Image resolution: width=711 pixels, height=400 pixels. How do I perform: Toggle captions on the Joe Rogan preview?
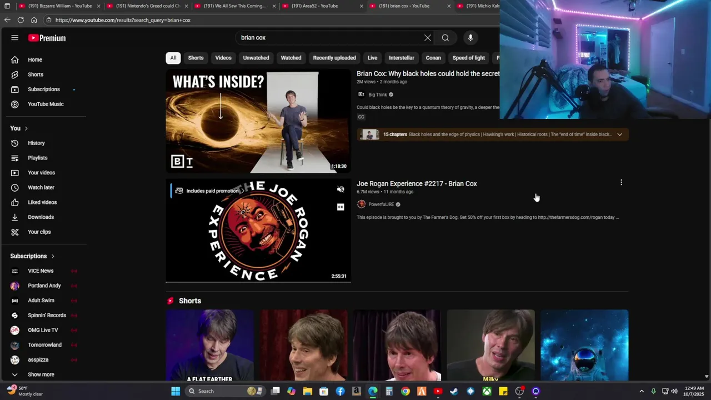pos(341,207)
